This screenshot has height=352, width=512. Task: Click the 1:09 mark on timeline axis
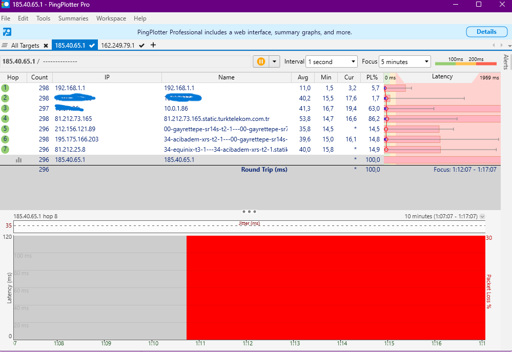106,343
